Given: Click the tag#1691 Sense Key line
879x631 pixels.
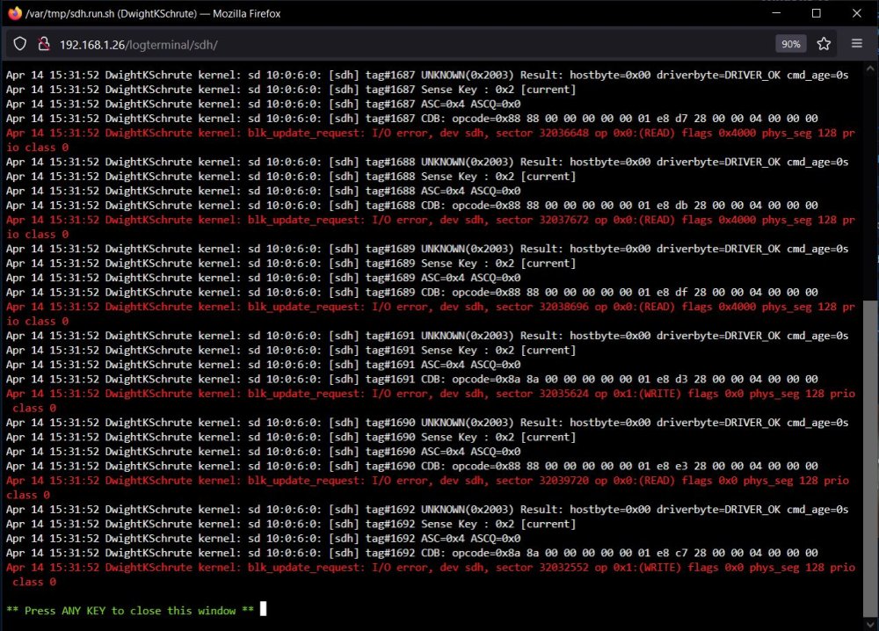Looking at the screenshot, I should tap(291, 351).
